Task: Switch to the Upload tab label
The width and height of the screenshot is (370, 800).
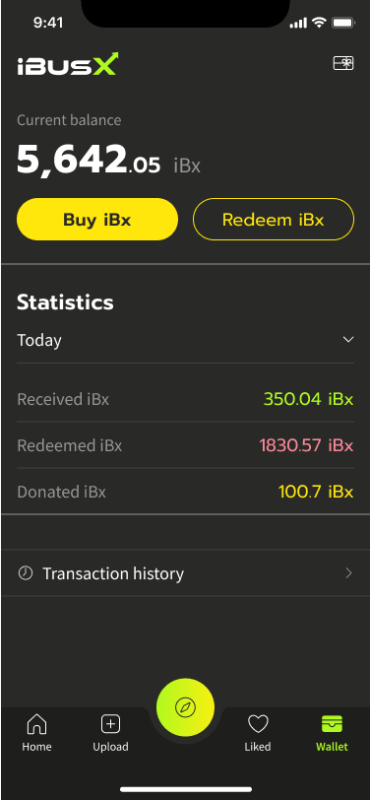Action: tap(110, 747)
